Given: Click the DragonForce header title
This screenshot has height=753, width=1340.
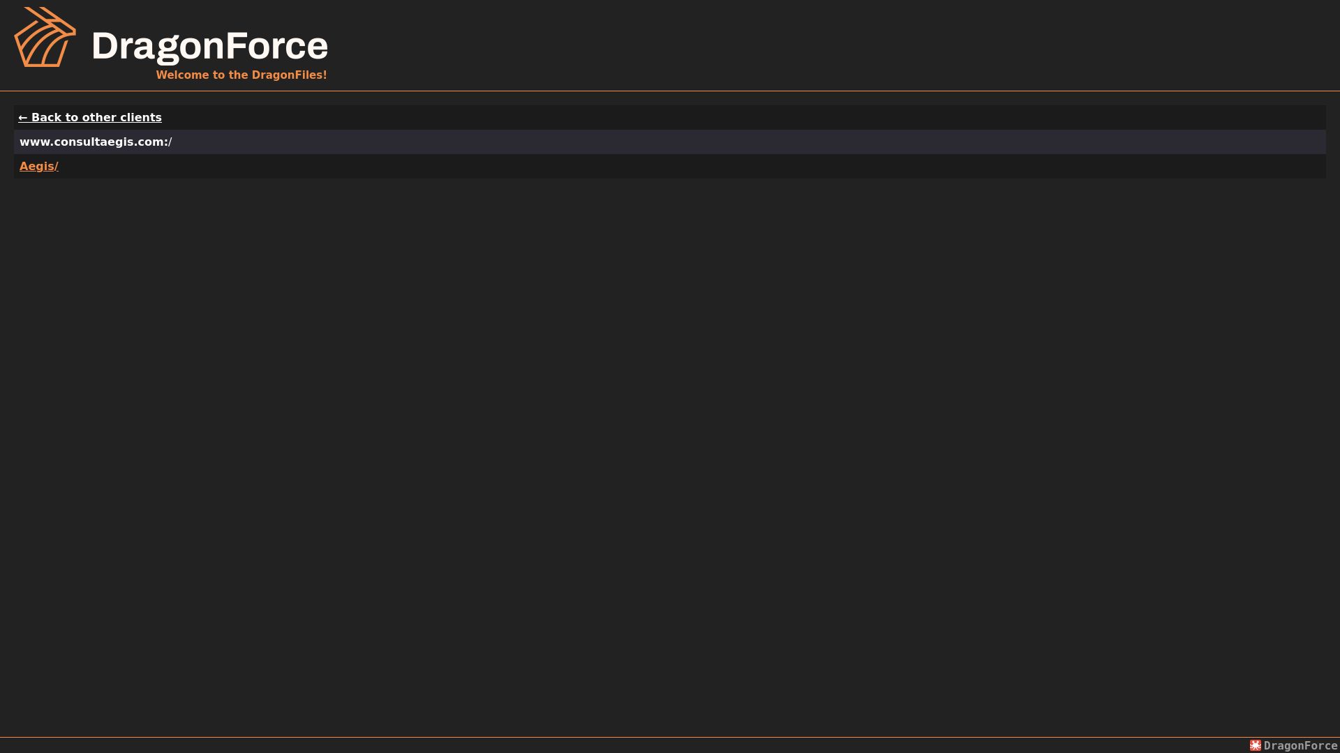Looking at the screenshot, I should (x=210, y=46).
